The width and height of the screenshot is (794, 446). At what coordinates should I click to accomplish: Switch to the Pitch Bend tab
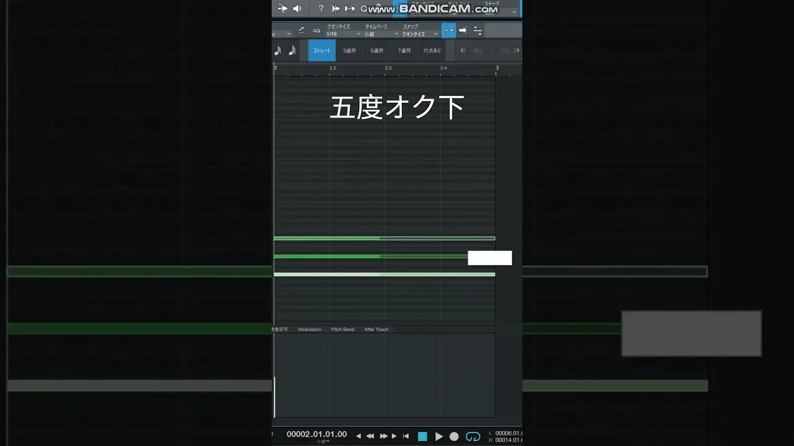pyautogui.click(x=342, y=330)
